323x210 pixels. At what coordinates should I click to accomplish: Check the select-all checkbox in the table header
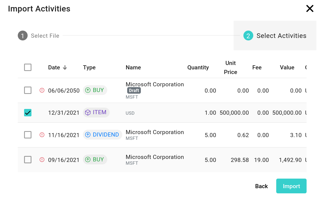click(x=28, y=67)
